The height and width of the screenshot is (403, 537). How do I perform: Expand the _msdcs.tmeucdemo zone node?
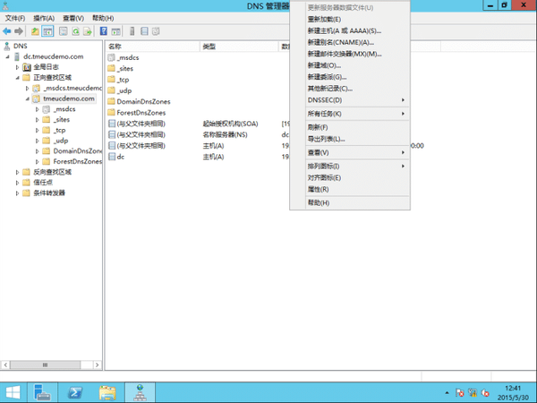27,89
